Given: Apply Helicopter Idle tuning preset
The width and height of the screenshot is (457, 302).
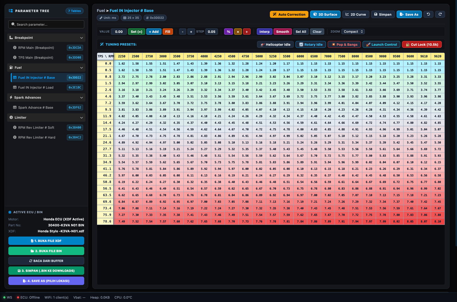Looking at the screenshot, I should 275,45.
